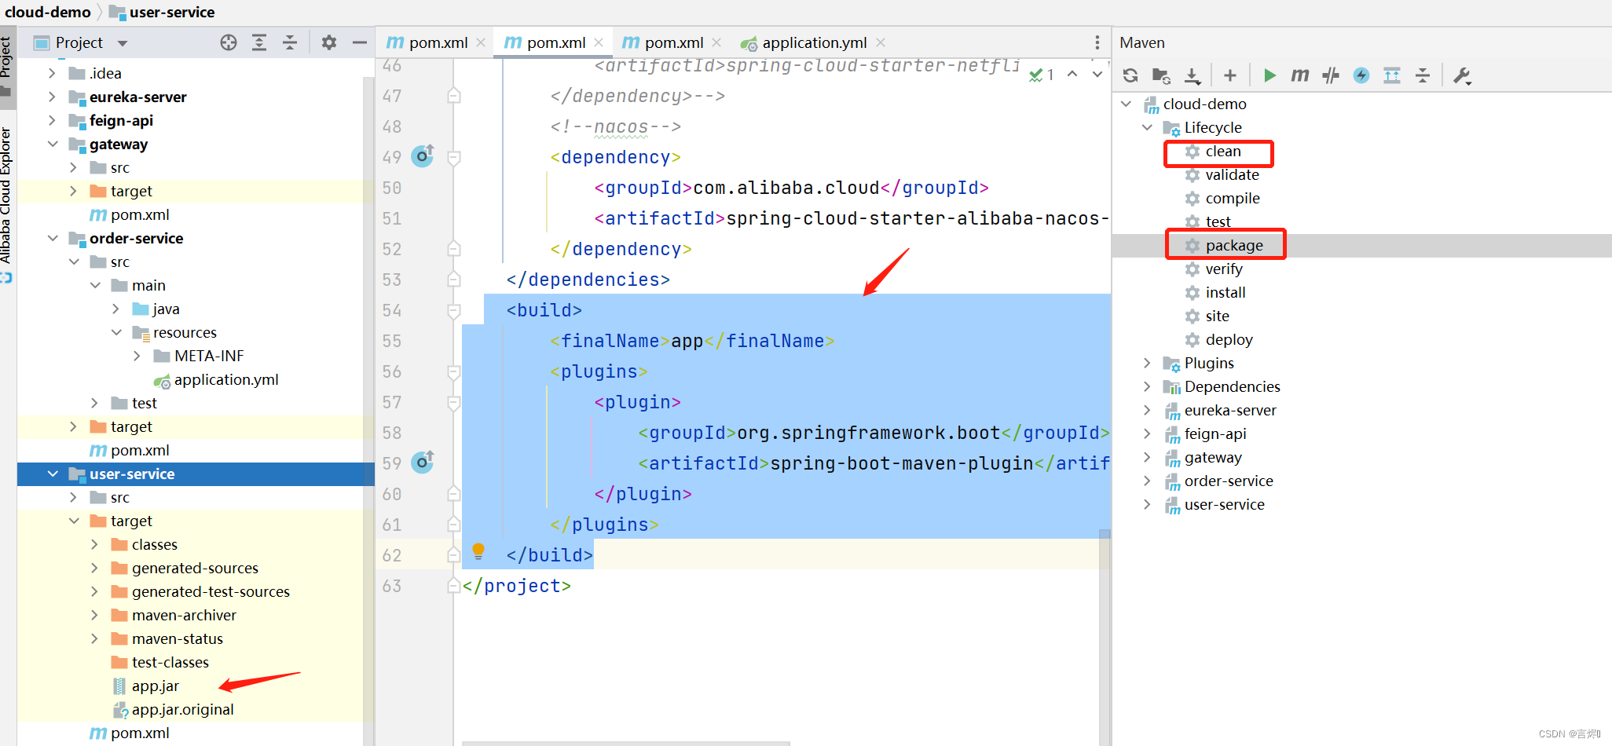Execute Maven goal with the m icon

1300,75
